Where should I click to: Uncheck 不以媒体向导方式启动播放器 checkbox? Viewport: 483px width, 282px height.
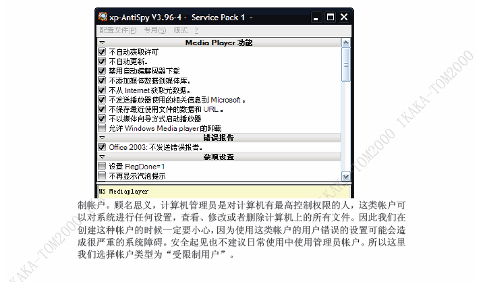point(102,119)
